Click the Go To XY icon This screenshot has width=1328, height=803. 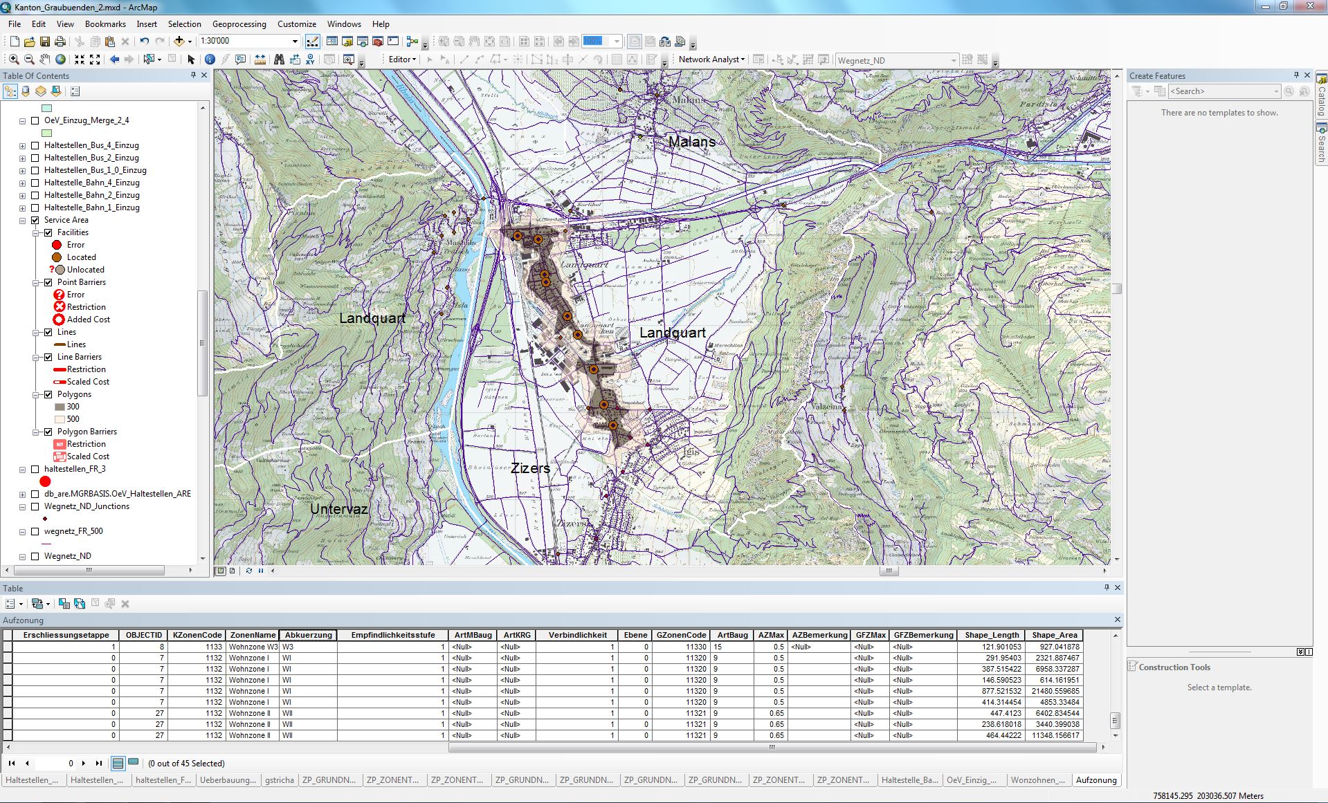click(310, 59)
